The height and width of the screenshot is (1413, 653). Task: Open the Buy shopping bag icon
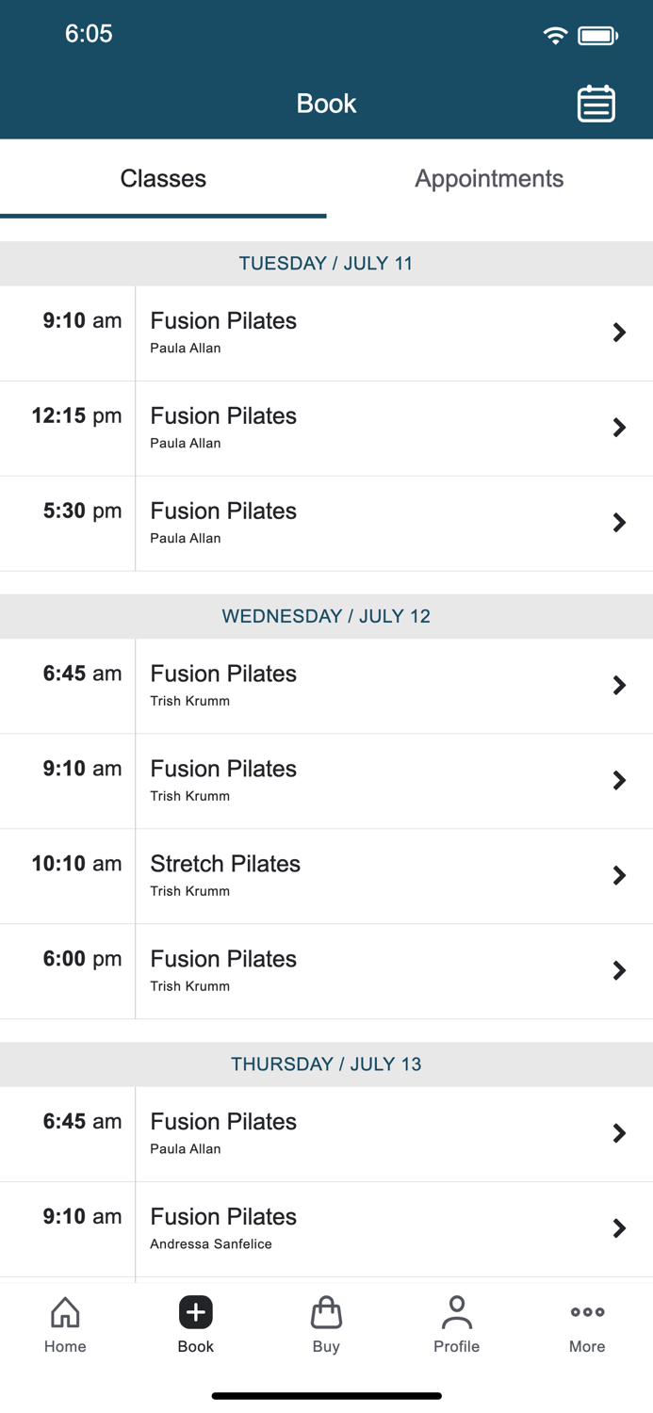coord(326,1312)
